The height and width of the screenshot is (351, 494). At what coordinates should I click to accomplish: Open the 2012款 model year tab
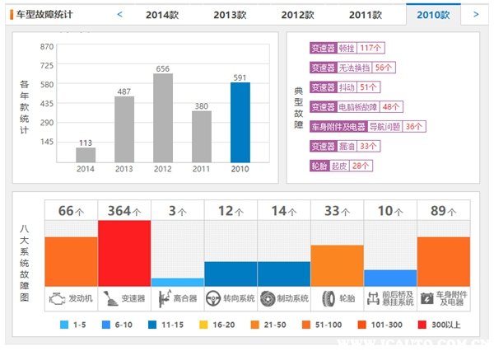pyautogui.click(x=296, y=14)
